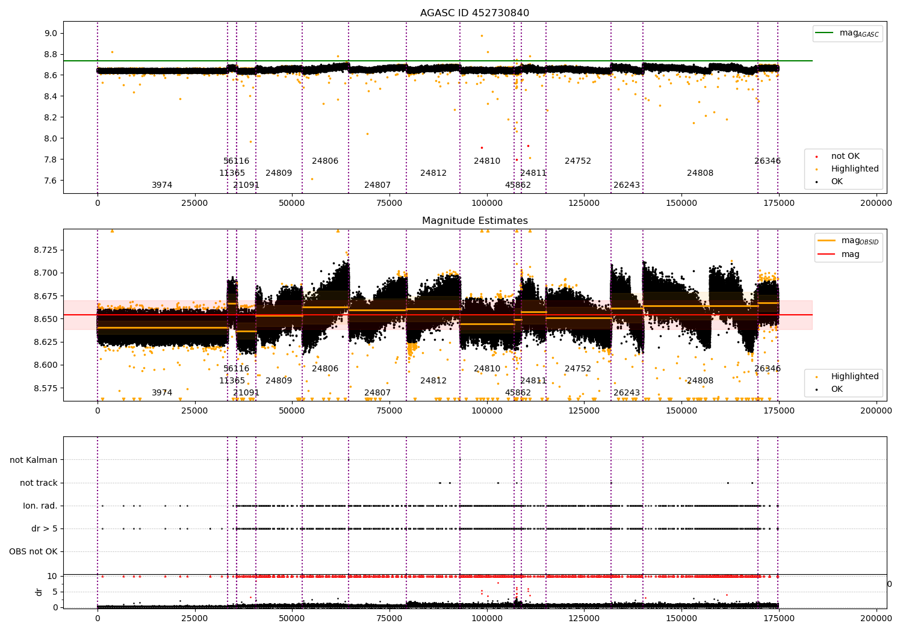The image size is (903, 632).
Task: Click tick 5 on the dr axis
Action: (55, 592)
